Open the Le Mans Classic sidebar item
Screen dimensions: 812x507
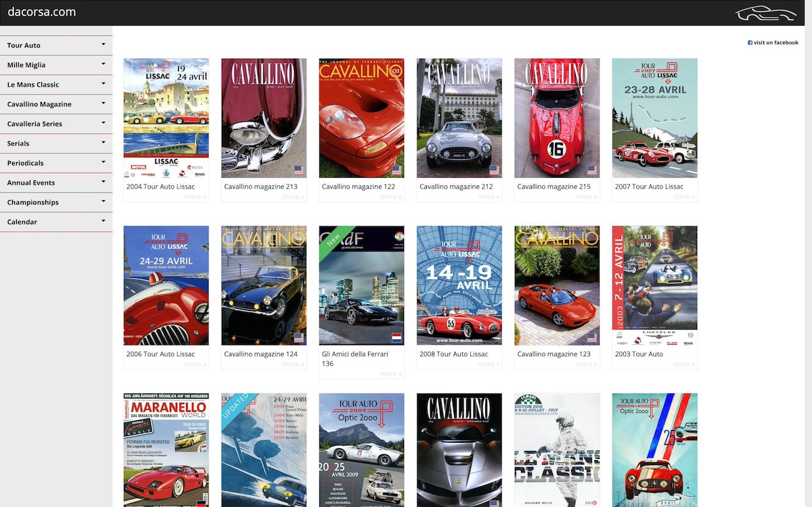56,84
